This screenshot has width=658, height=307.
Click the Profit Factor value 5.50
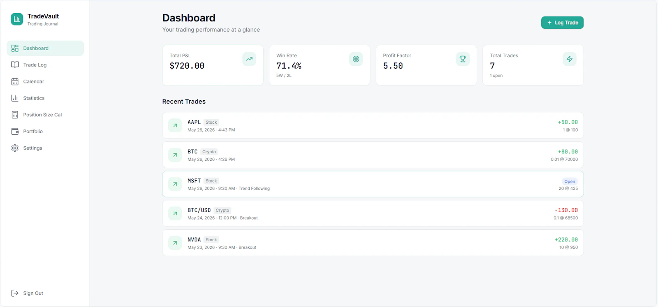click(393, 66)
